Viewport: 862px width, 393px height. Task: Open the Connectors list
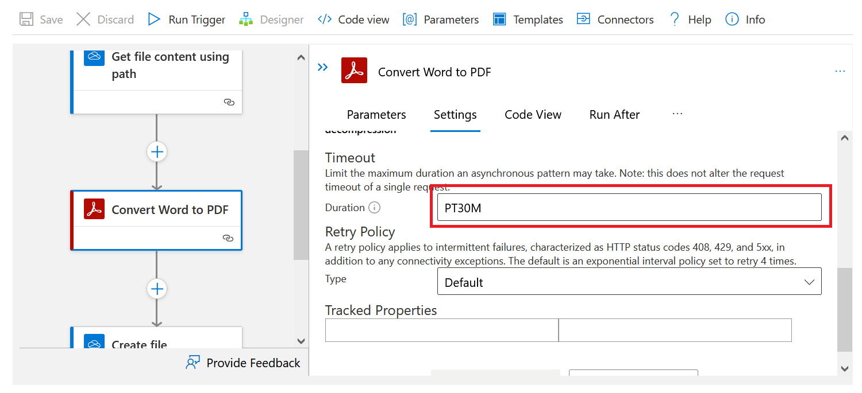pyautogui.click(x=615, y=19)
